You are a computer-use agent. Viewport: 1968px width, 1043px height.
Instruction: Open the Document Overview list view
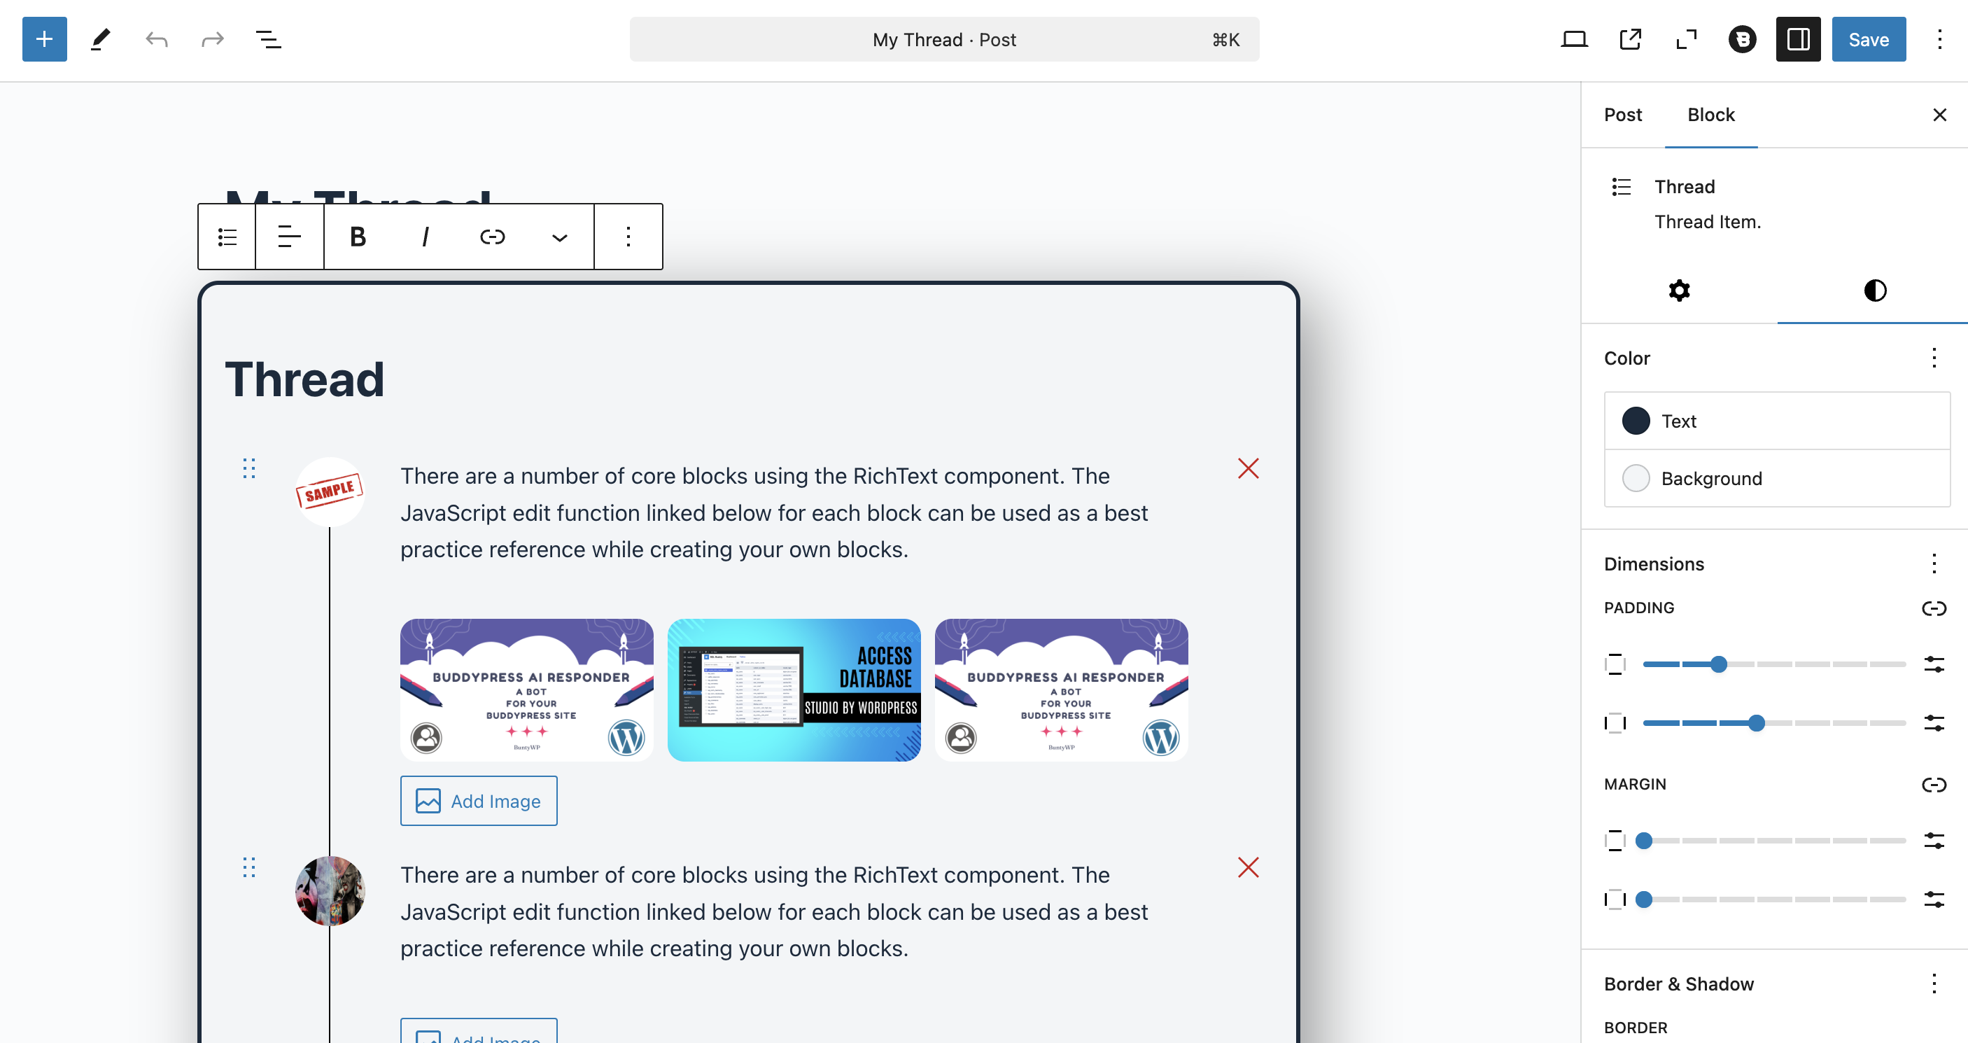(x=268, y=39)
